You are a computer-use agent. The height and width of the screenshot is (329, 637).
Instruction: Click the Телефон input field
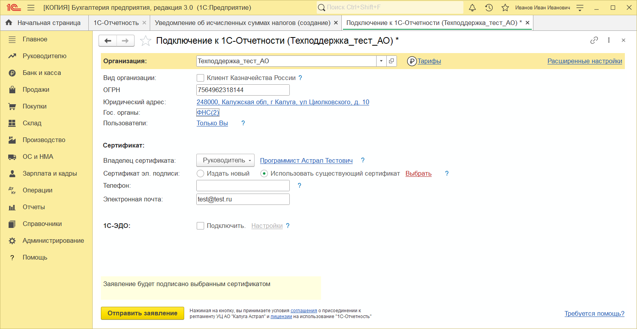[243, 185]
